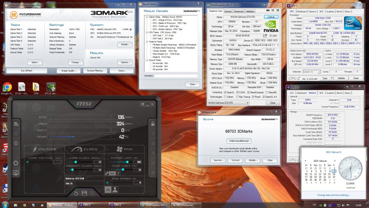369x208 pixels.
Task: Click the Online ResultBrowser button
Action: pyautogui.click(x=239, y=141)
